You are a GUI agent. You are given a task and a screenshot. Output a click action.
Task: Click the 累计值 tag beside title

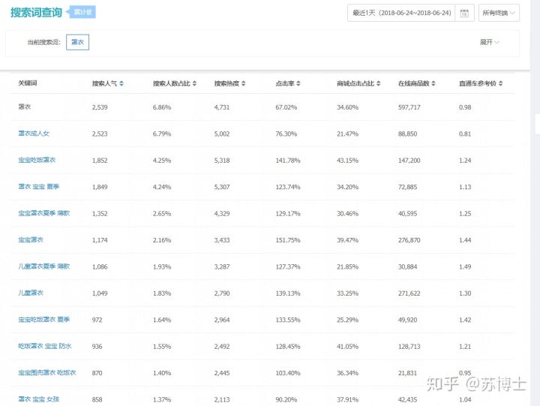(84, 13)
